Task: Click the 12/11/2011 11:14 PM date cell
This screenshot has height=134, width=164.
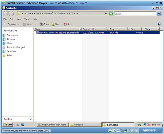Action: (x=93, y=33)
